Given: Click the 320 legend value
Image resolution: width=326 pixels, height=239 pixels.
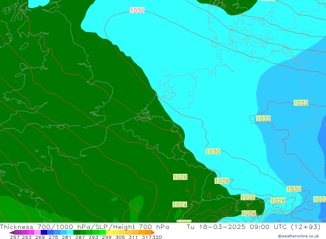Looking at the screenshot, I should [x=157, y=237].
